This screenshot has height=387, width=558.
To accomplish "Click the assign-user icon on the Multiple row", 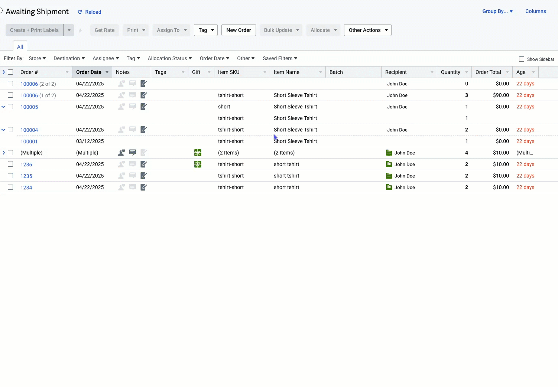I will pos(121,152).
